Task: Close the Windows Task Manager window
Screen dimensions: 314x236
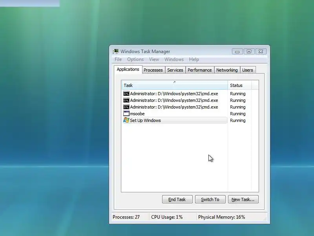Action: tap(261, 52)
